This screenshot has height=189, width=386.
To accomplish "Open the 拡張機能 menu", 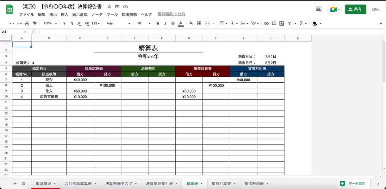I will (x=129, y=14).
